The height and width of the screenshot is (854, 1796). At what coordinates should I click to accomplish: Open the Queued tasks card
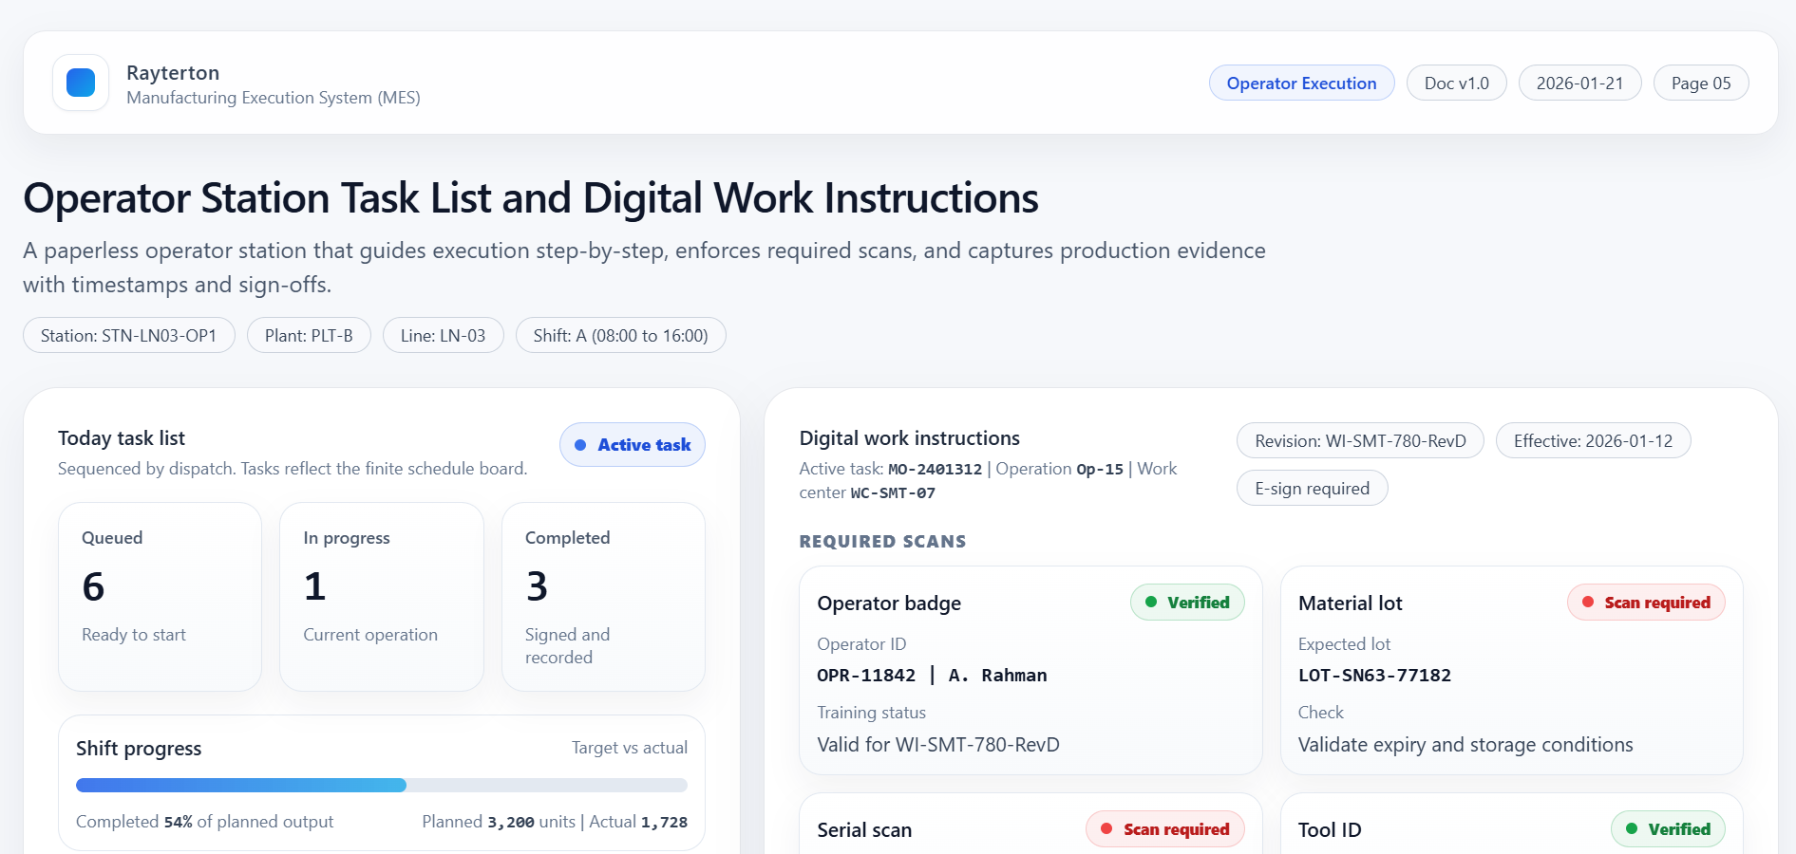pyautogui.click(x=160, y=596)
